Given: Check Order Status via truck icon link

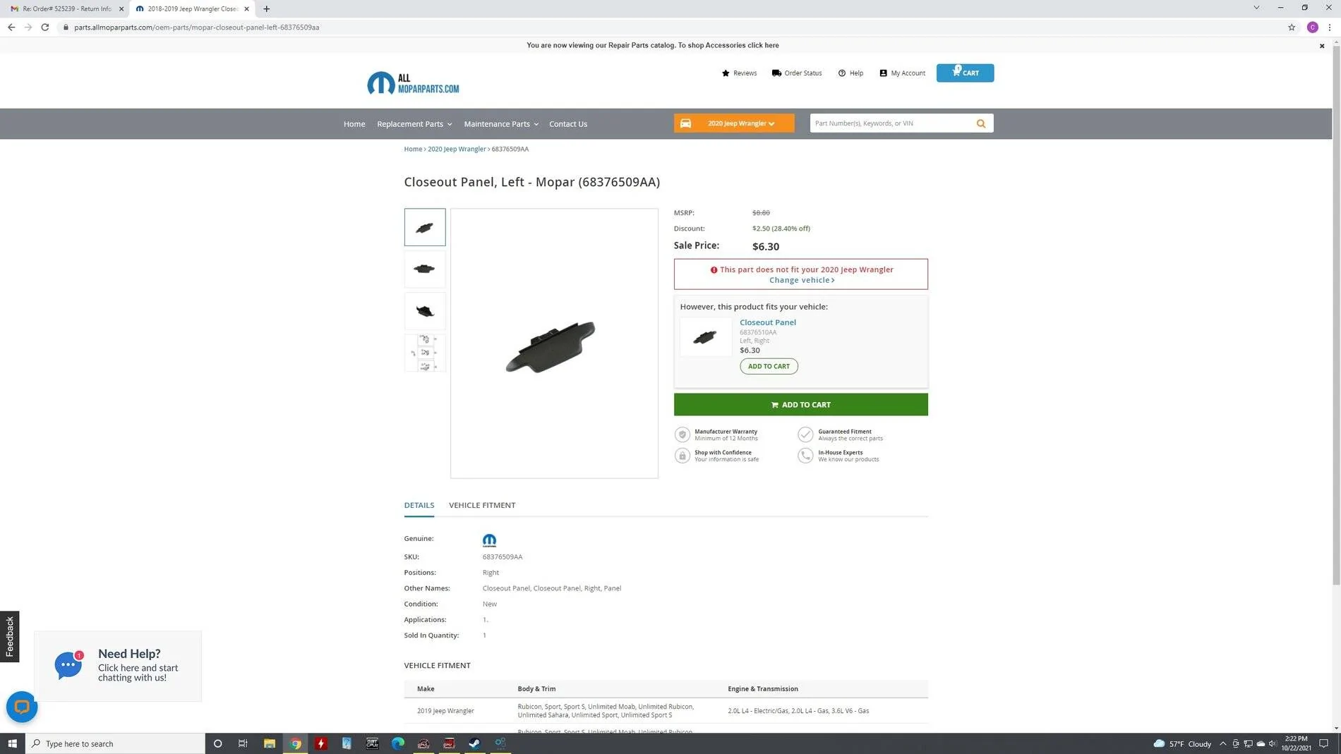Looking at the screenshot, I should [x=797, y=73].
